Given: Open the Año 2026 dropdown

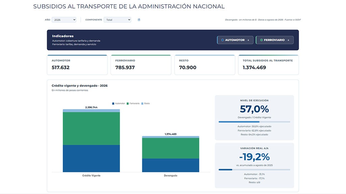Looking at the screenshot, I should 64,20.
